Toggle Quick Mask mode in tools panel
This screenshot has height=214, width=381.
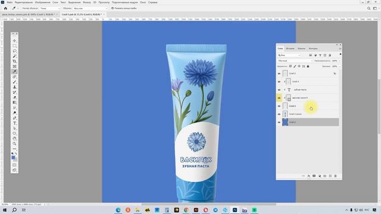[14, 165]
